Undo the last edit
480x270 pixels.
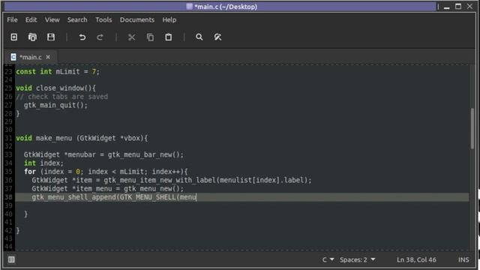[x=82, y=37]
